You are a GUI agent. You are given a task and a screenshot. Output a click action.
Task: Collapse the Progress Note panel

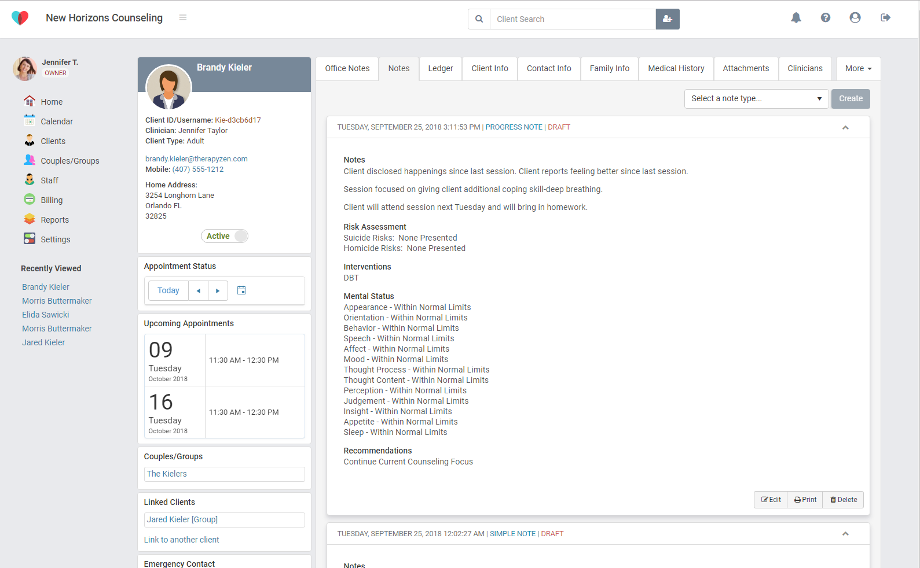(x=845, y=127)
